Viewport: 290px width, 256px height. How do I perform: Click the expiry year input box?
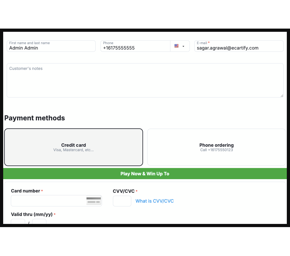tap(39, 222)
